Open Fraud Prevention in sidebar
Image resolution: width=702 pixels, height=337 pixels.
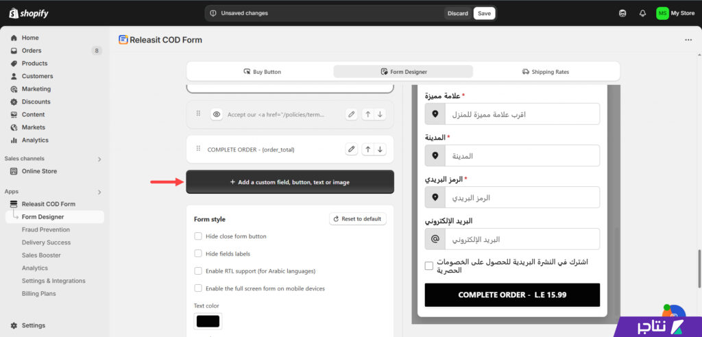[x=46, y=229]
